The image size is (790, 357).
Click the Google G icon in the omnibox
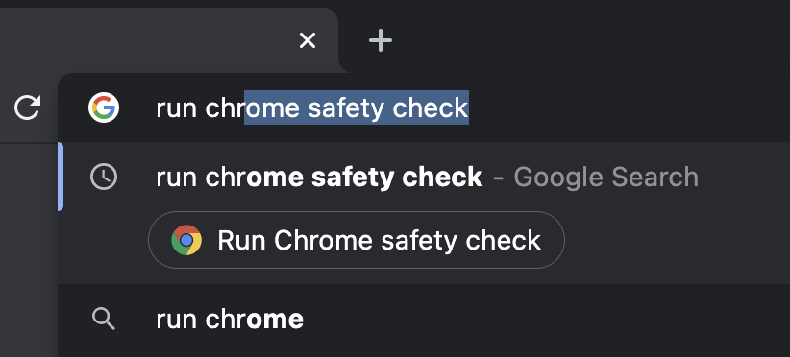(x=104, y=107)
